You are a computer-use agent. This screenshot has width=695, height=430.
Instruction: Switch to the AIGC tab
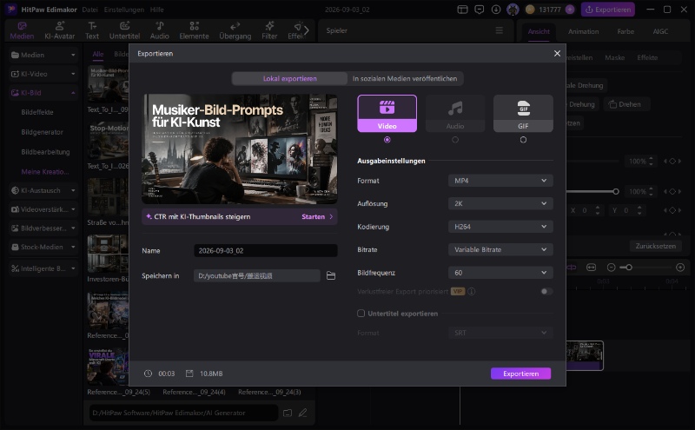click(660, 31)
